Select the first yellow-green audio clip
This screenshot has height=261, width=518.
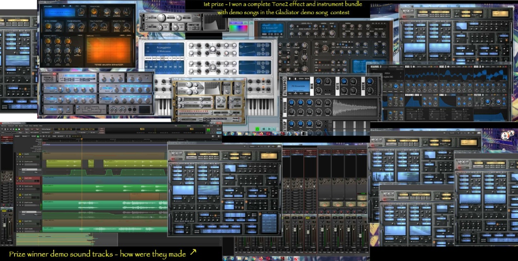(64, 164)
